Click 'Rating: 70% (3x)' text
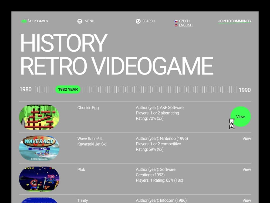The image size is (270, 203). tap(150, 119)
